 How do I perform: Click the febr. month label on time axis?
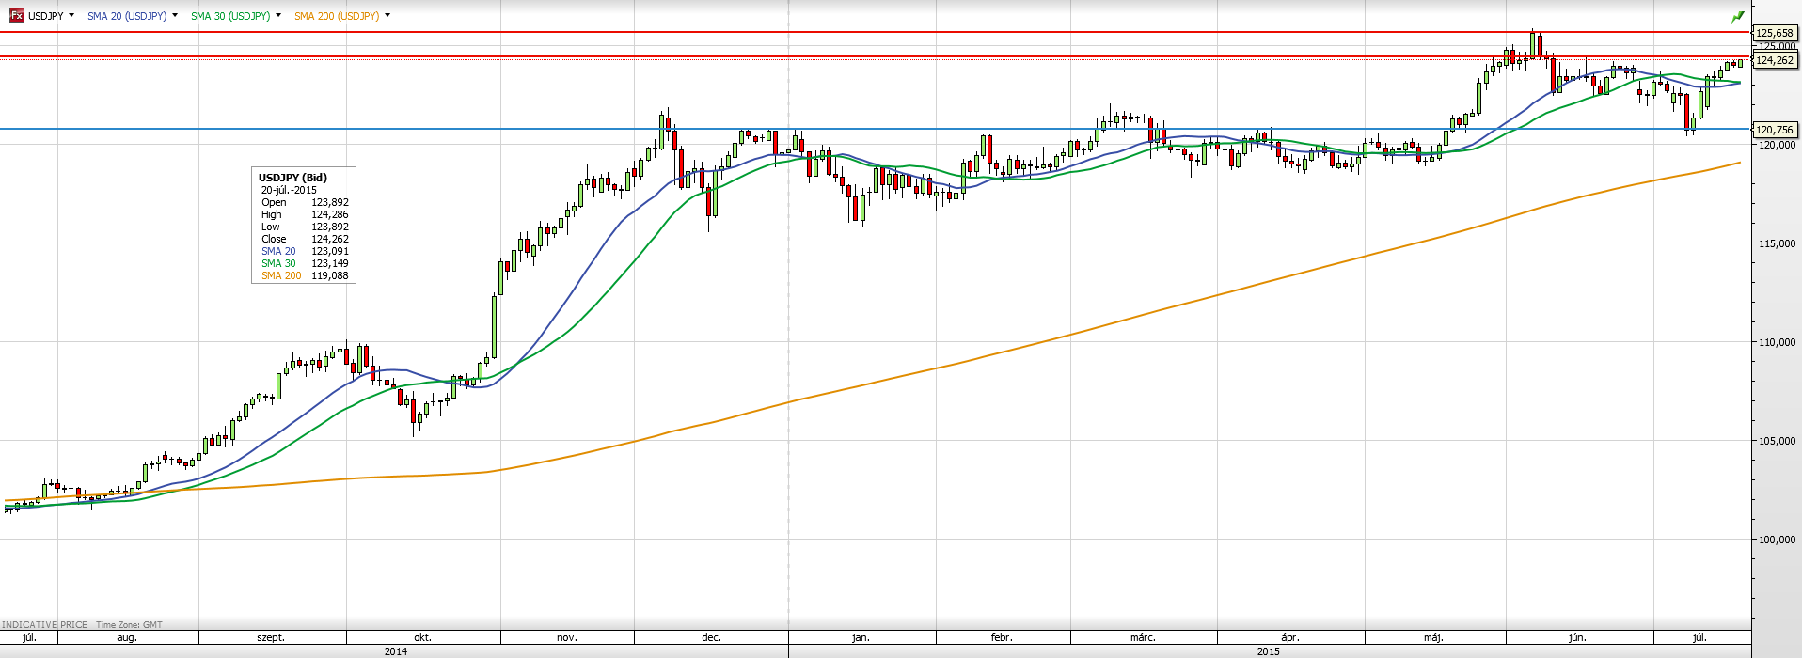(x=1002, y=637)
